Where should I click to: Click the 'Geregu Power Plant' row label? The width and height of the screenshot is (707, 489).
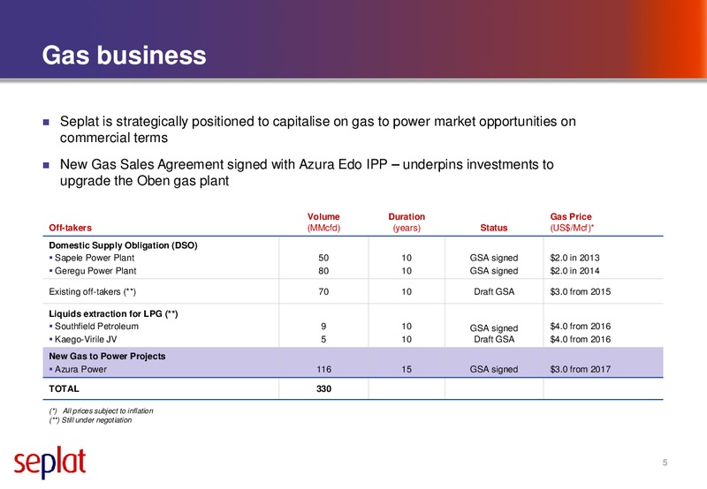tap(95, 271)
